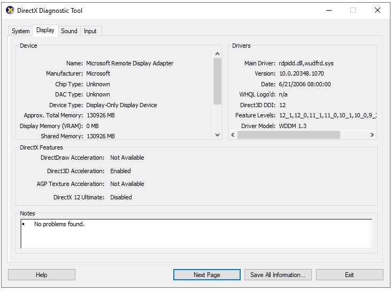
Task: Click the Next Page button
Action: pos(206,275)
